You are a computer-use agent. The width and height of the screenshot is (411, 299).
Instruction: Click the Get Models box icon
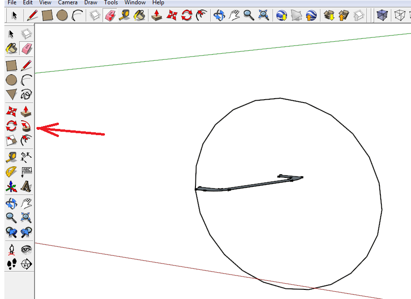coord(329,15)
